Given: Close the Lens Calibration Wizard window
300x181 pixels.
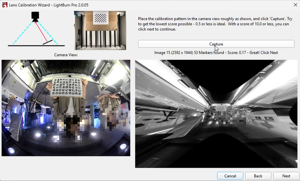Looking at the screenshot, I should [x=295, y=5].
